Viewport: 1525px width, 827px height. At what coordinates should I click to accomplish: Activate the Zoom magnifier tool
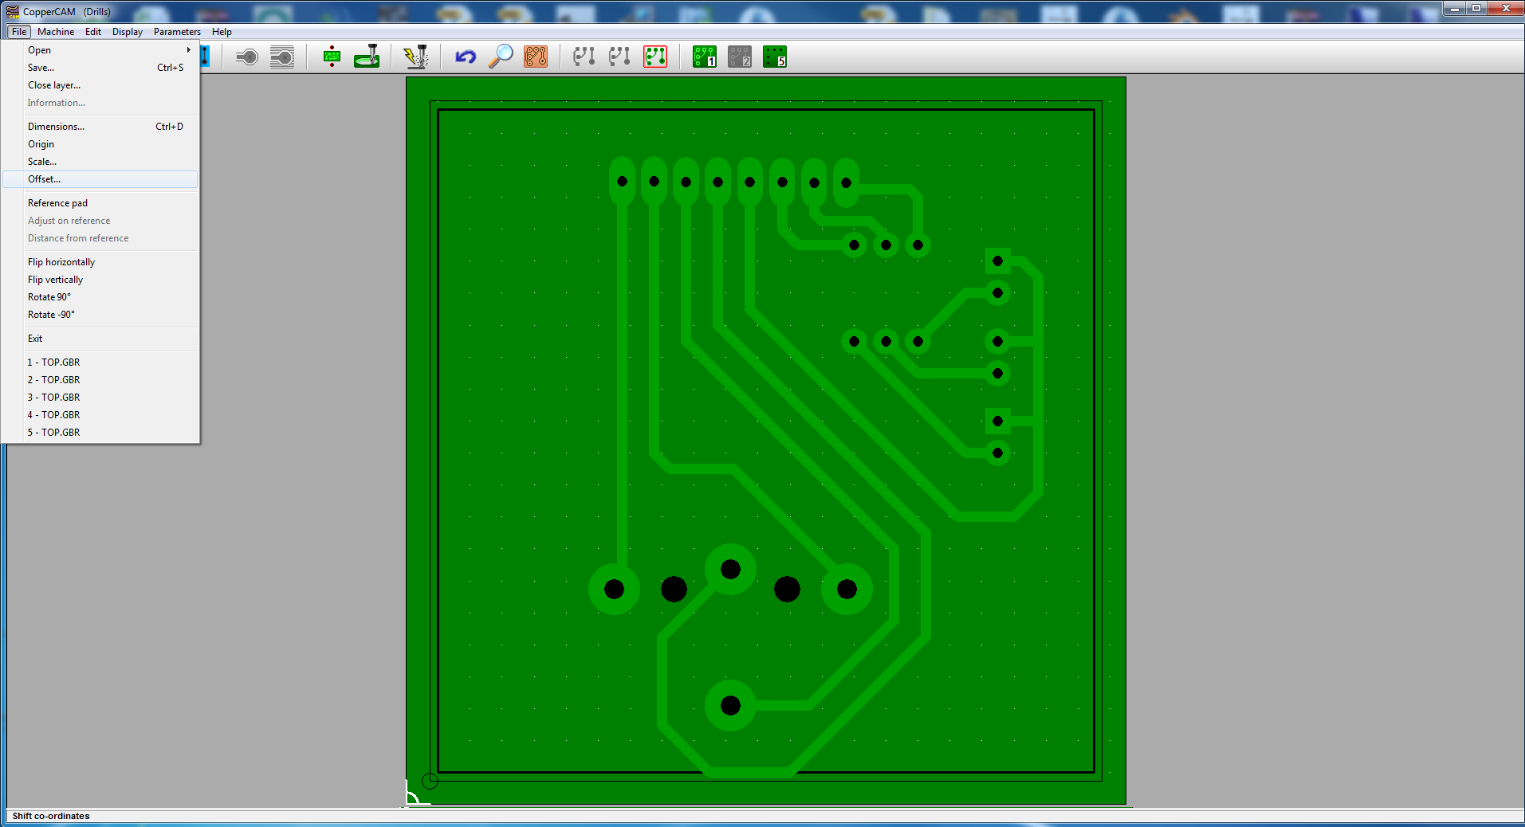(500, 57)
